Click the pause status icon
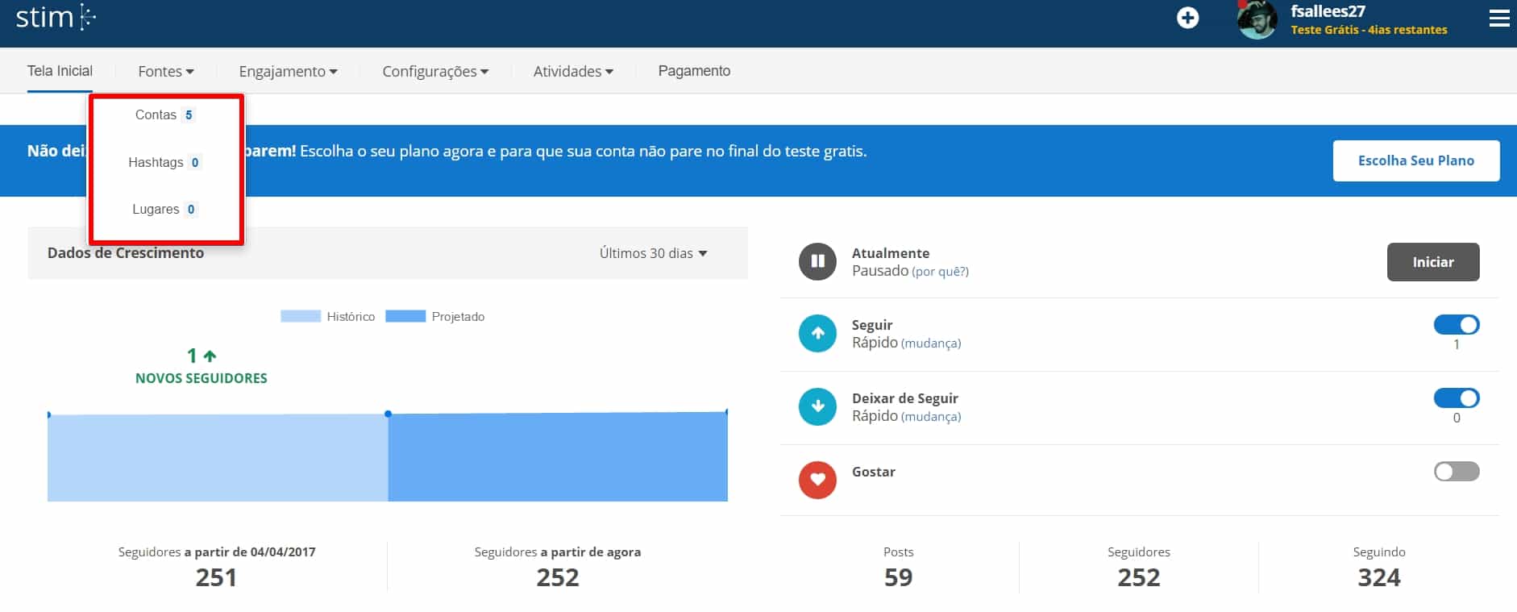1517x612 pixels. tap(817, 261)
